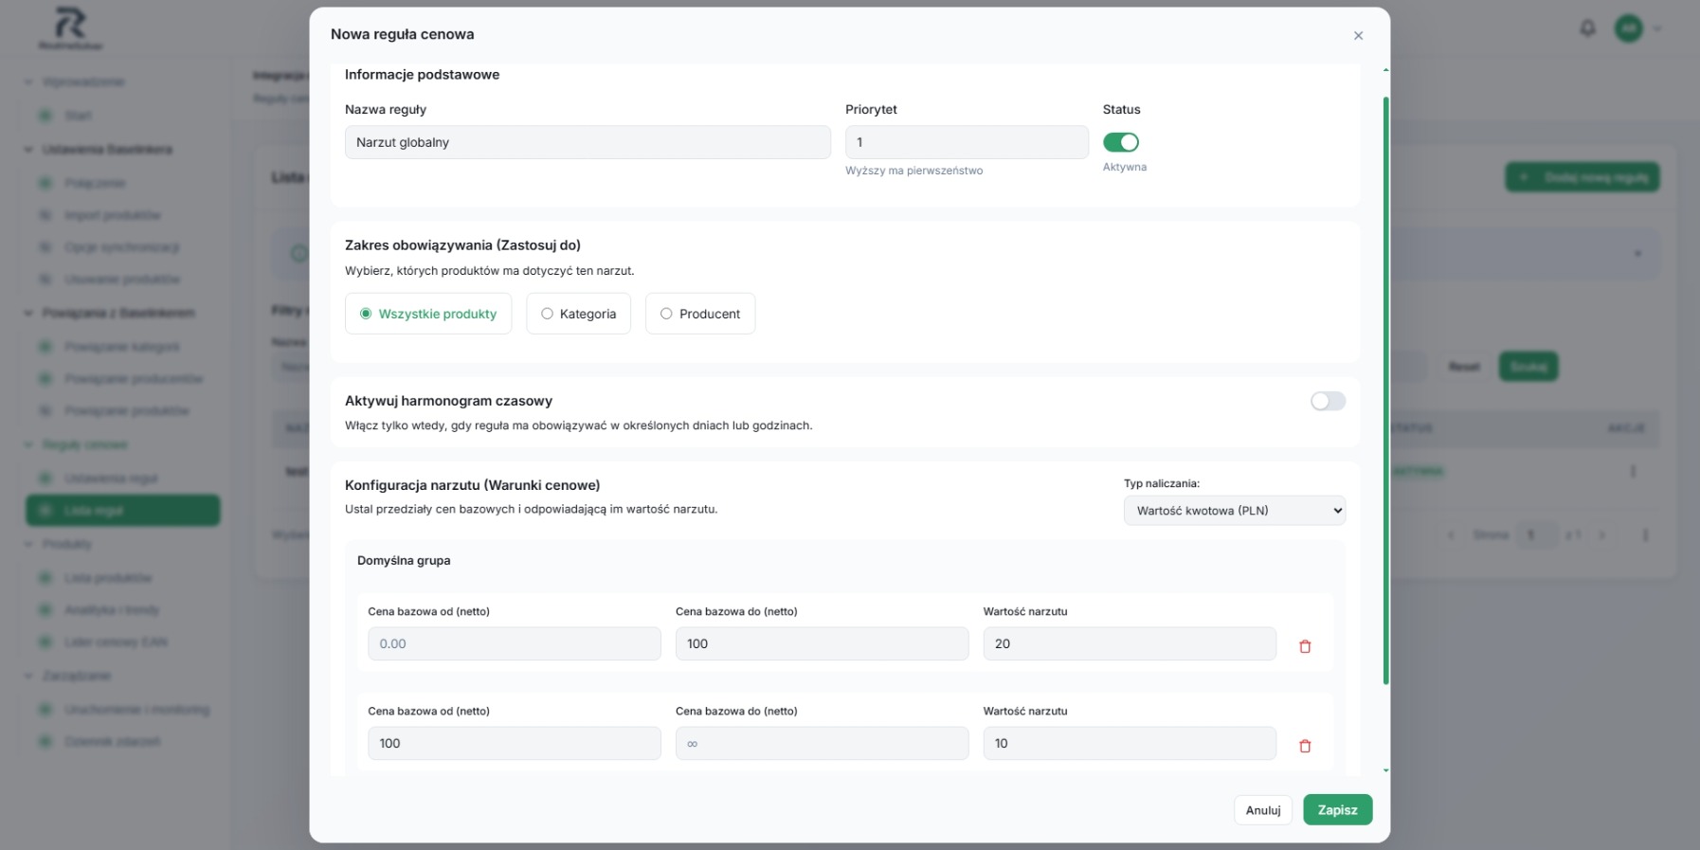
Task: Edit Cena bazowa do field showing 100
Action: [822, 643]
